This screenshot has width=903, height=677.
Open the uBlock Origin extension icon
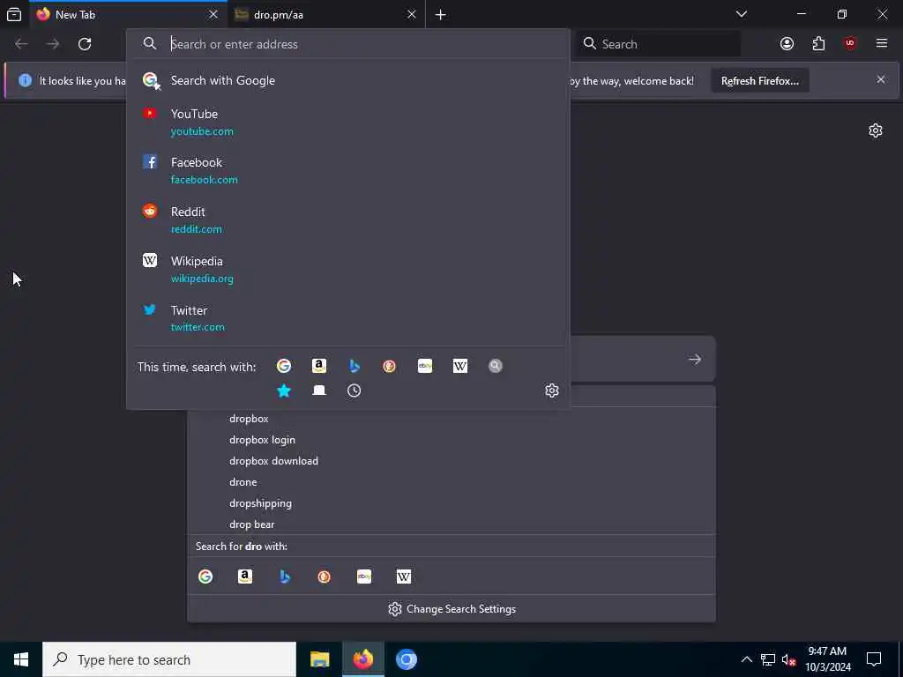point(850,44)
